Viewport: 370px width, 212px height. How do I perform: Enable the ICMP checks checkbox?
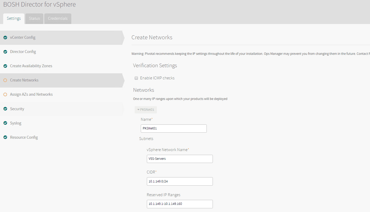coord(137,78)
